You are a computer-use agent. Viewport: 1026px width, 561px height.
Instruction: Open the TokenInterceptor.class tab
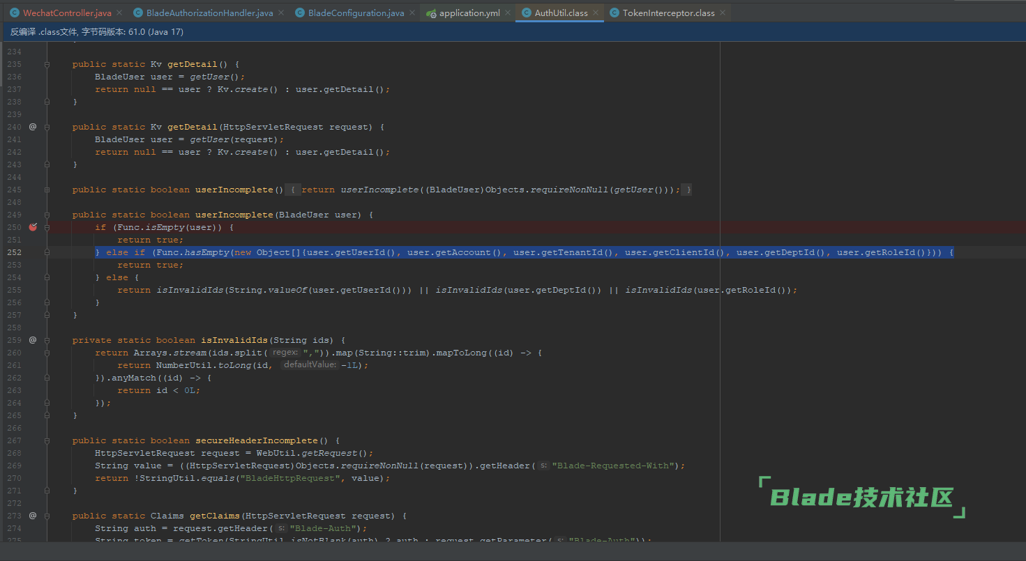click(x=667, y=13)
